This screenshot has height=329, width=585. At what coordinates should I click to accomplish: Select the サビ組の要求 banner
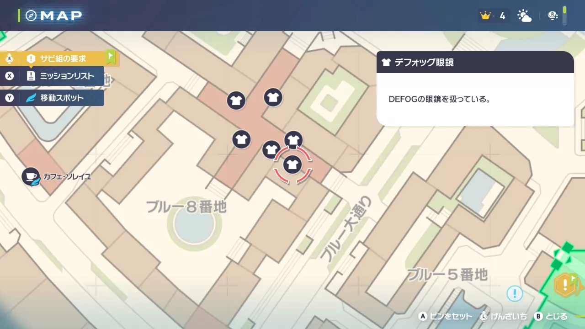[64, 58]
